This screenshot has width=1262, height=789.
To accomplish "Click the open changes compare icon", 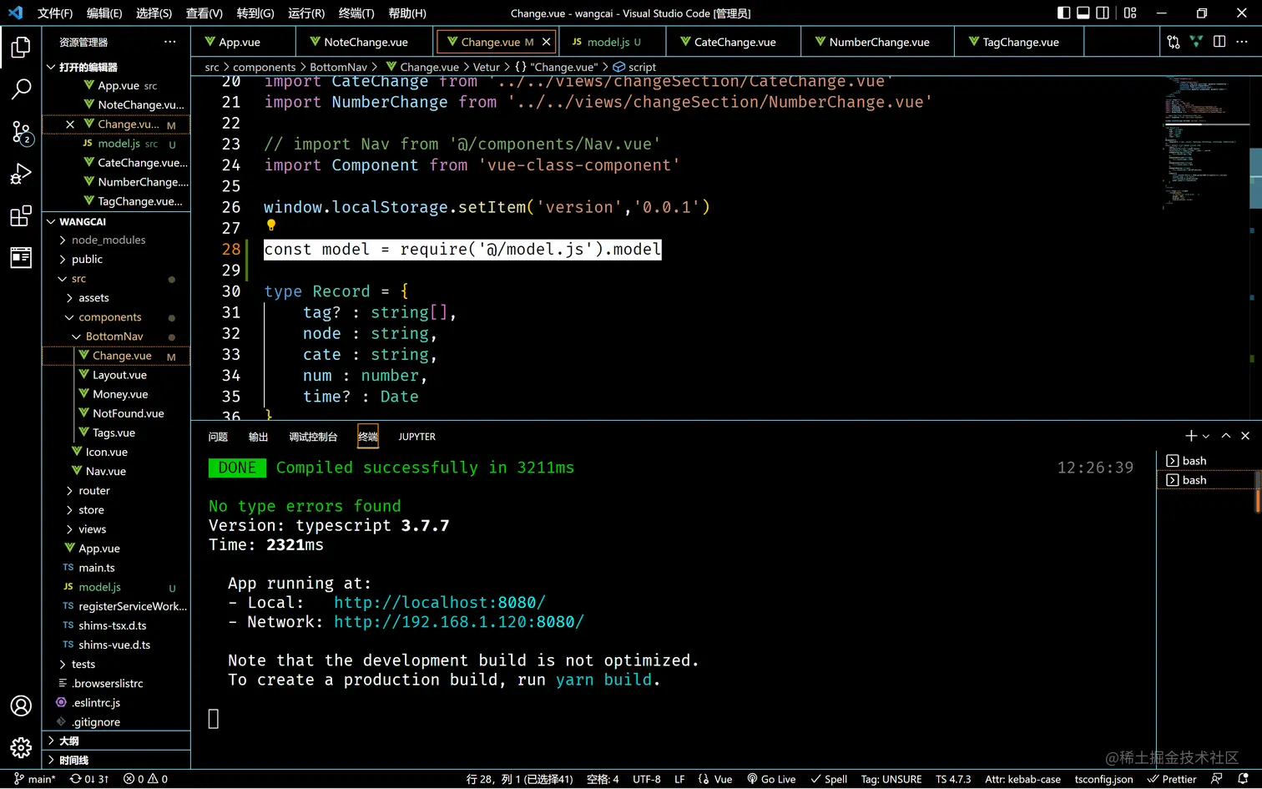I will click(x=1174, y=42).
